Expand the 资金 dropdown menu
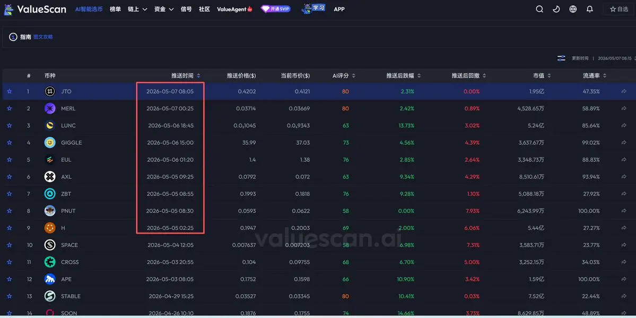 tap(164, 9)
